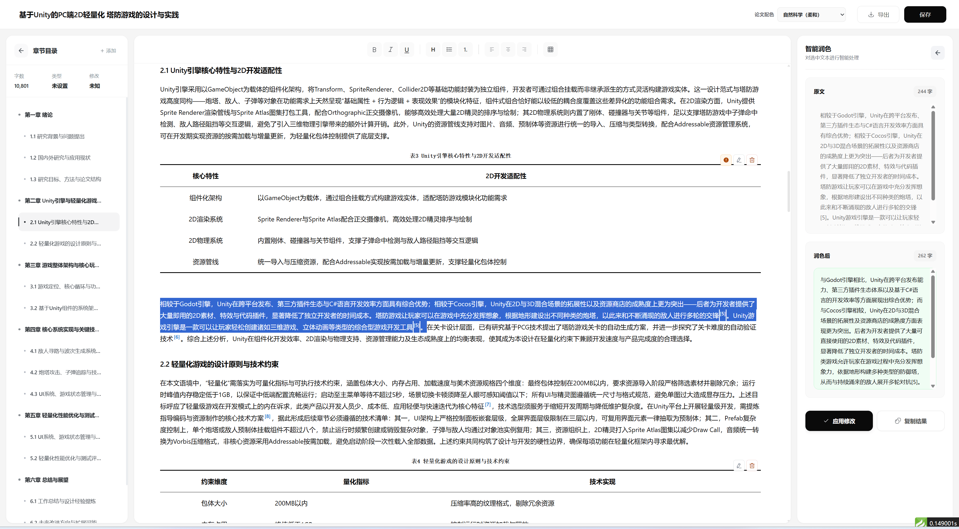Click the up arrow of 原文 scrollbar
This screenshot has height=529, width=959.
pos(933,107)
